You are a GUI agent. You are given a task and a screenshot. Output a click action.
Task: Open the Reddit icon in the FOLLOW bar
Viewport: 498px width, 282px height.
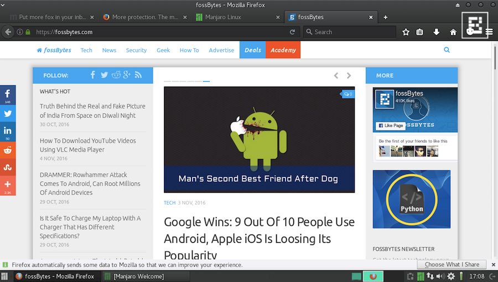click(116, 75)
